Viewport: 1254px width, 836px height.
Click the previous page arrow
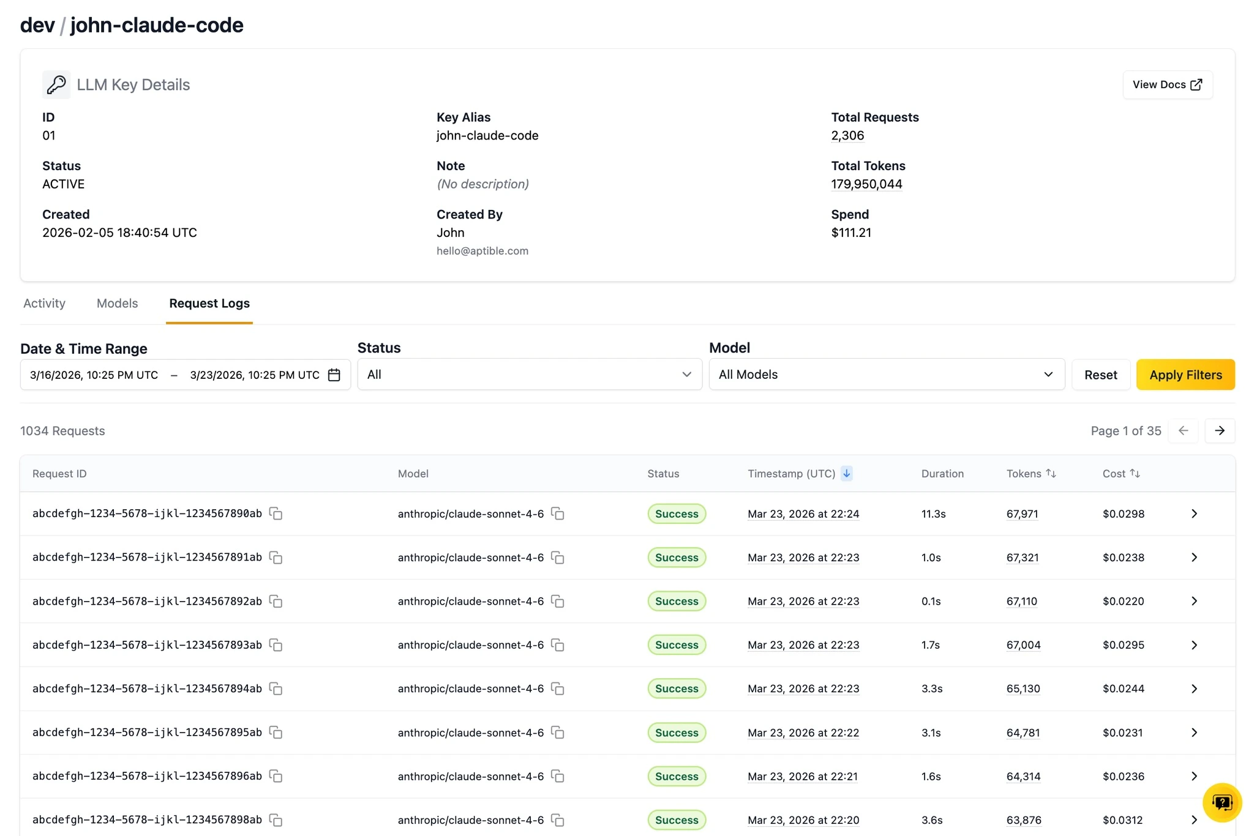pyautogui.click(x=1183, y=431)
